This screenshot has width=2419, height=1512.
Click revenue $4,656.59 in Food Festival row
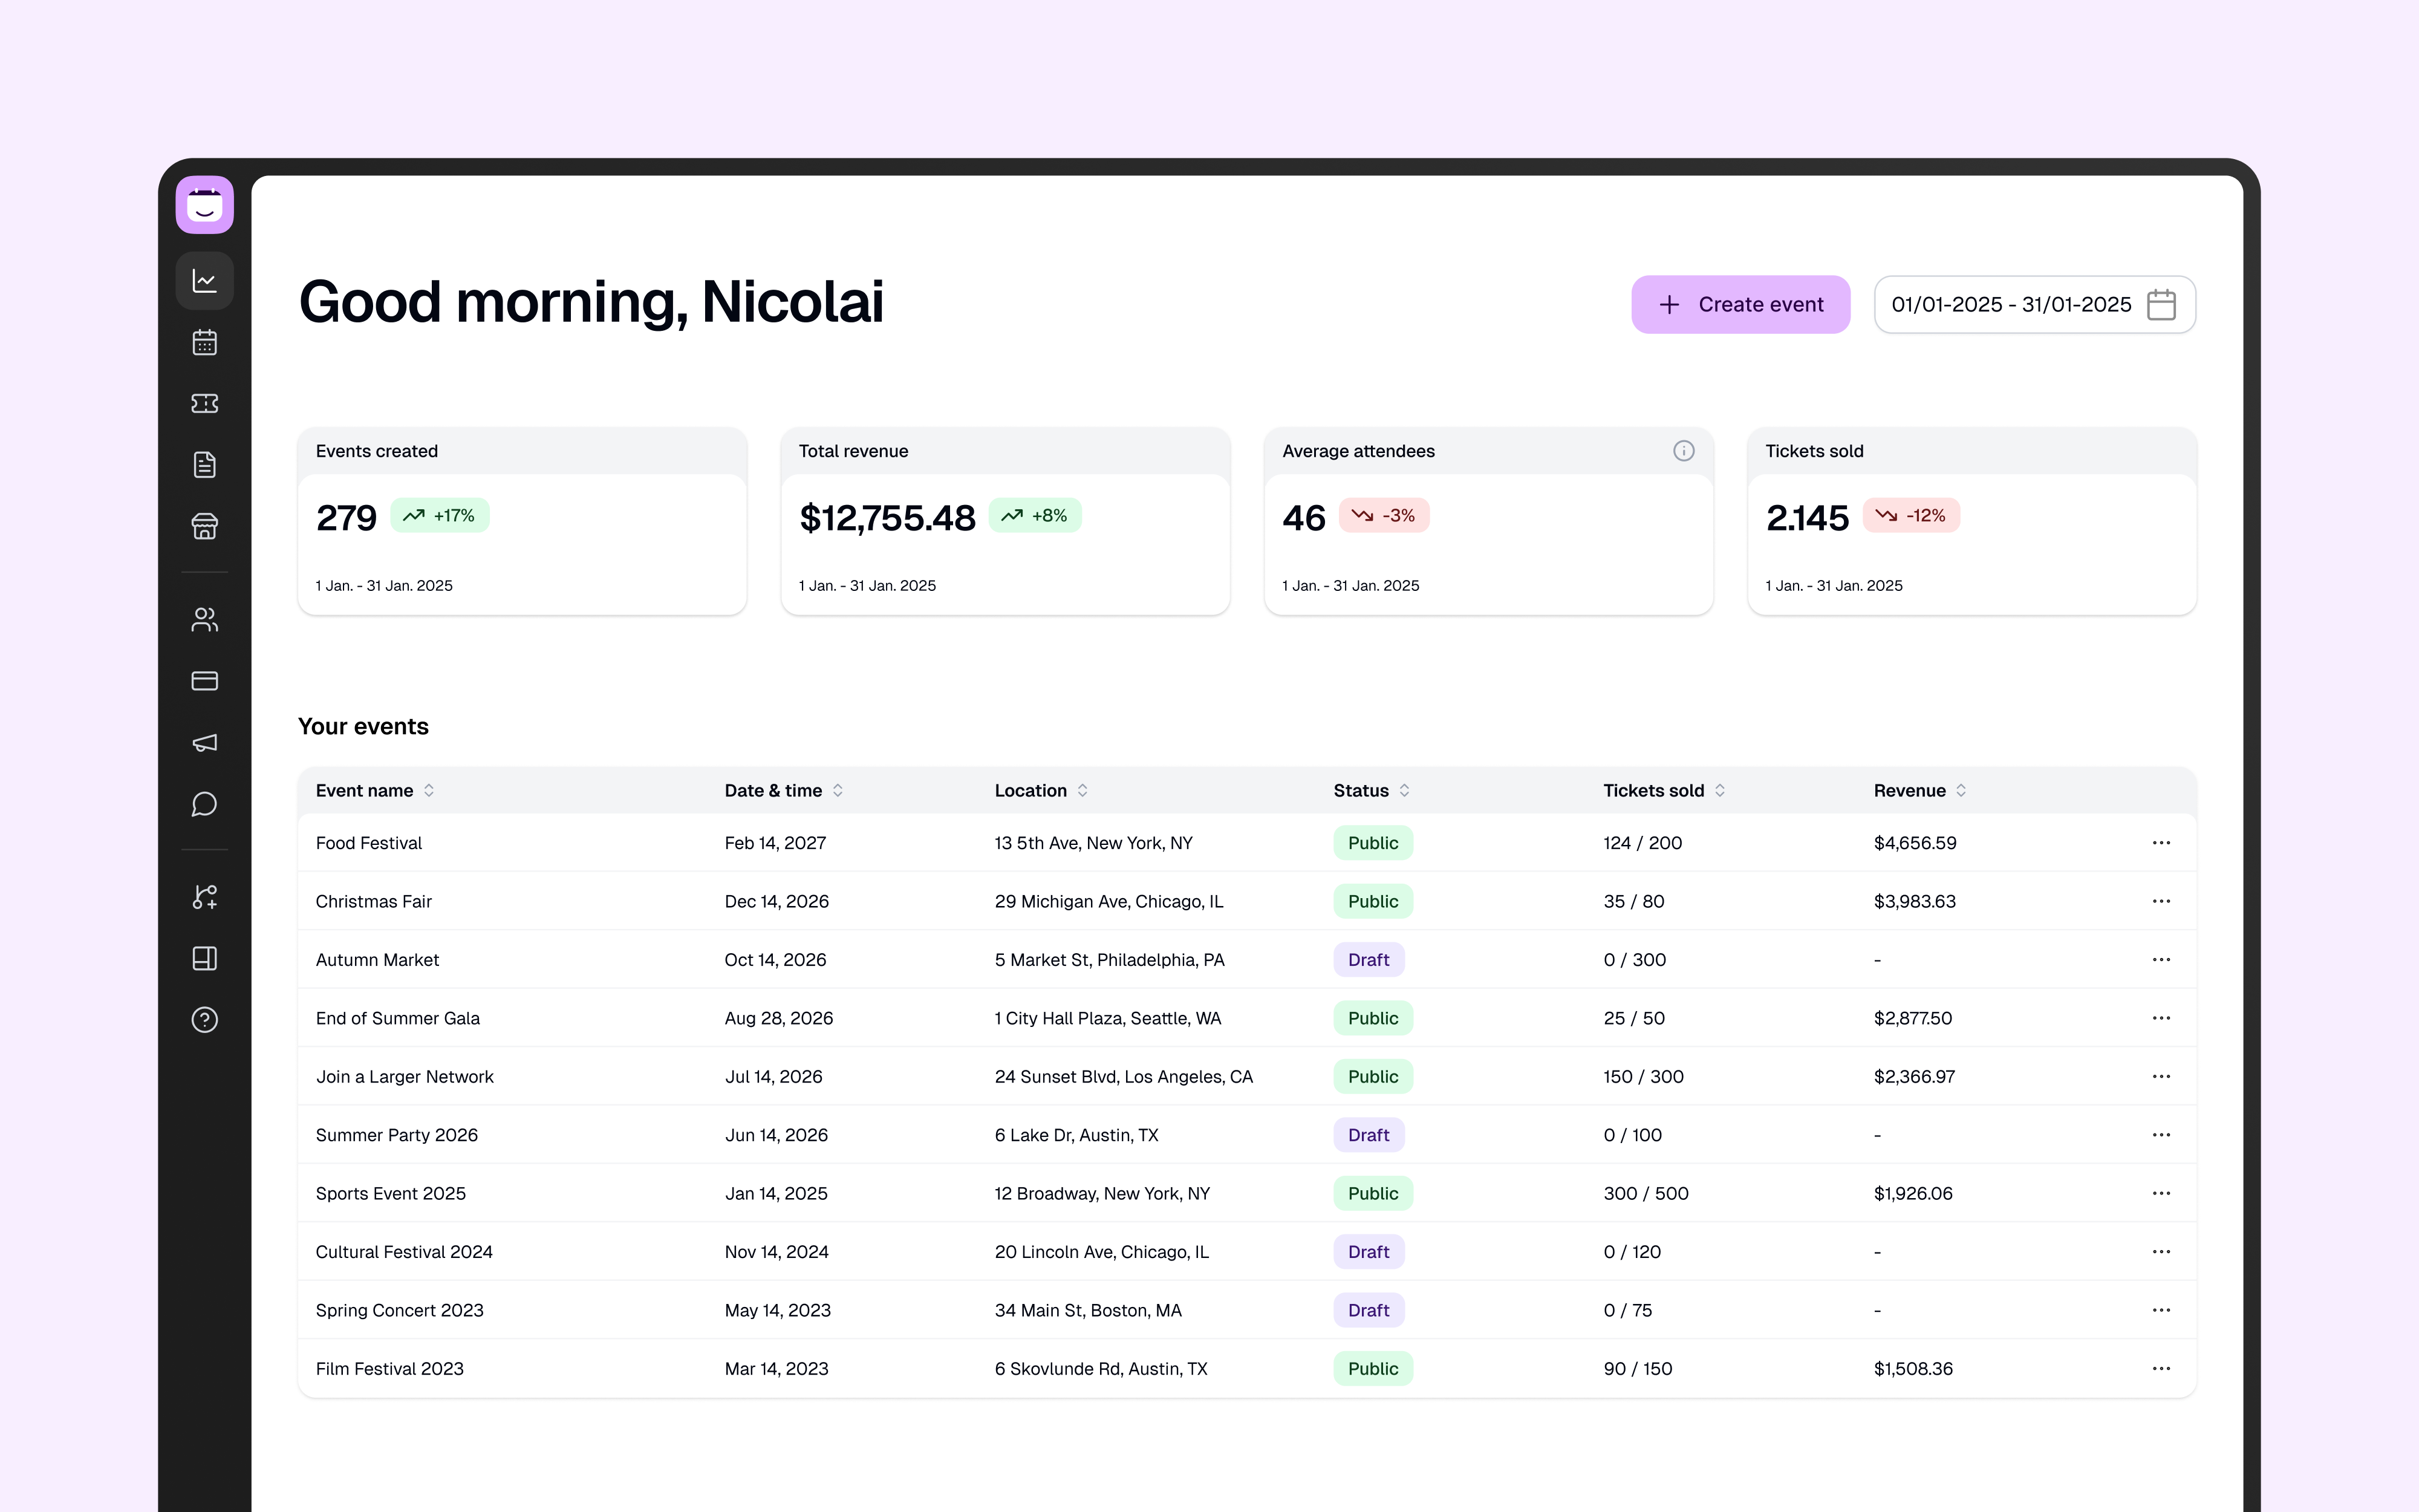1914,843
